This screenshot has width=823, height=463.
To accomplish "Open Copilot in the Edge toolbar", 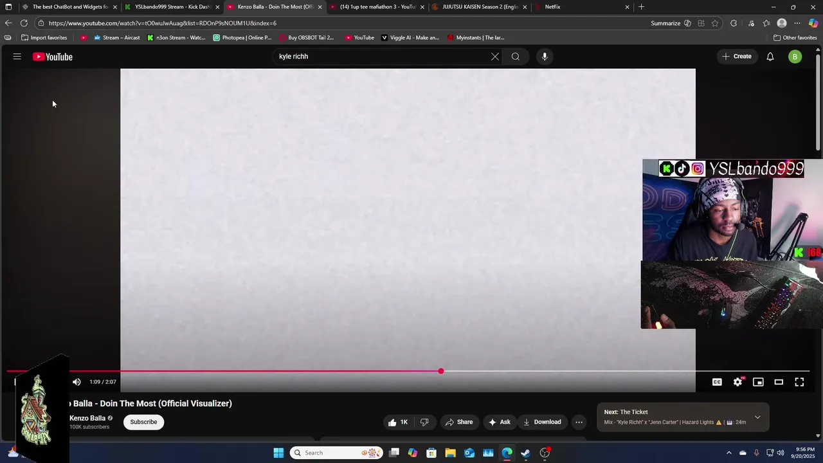I will 813,23.
